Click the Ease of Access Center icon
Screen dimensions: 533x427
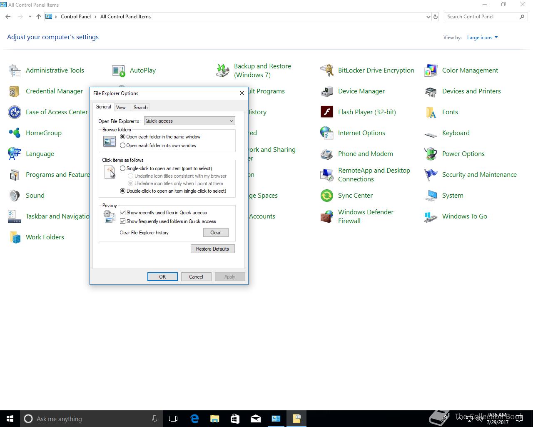coord(15,112)
